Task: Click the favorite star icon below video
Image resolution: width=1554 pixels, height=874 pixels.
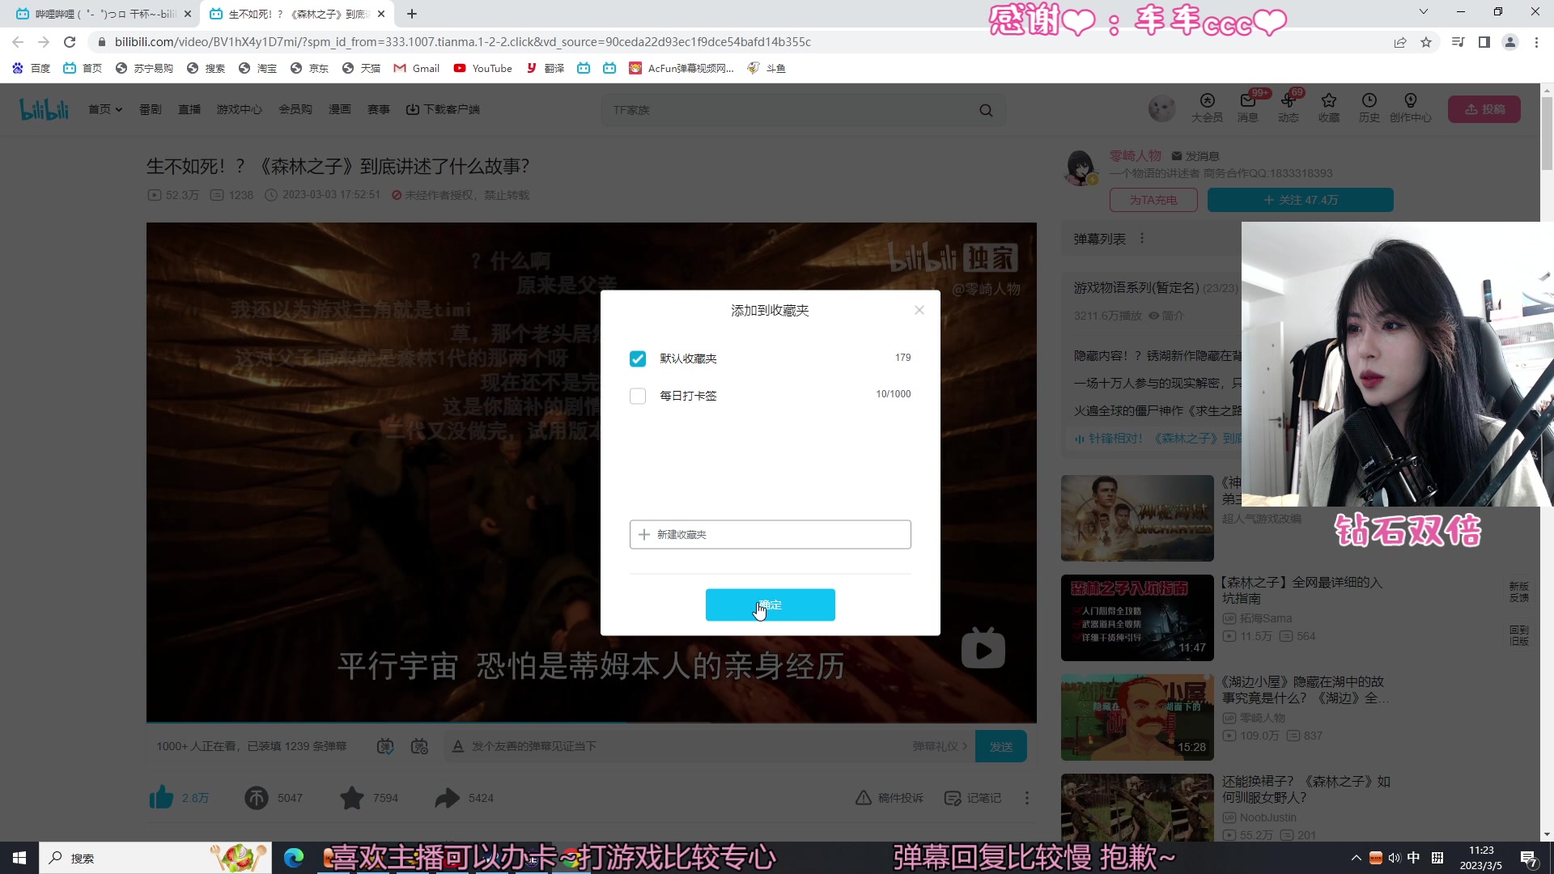Action: [352, 798]
